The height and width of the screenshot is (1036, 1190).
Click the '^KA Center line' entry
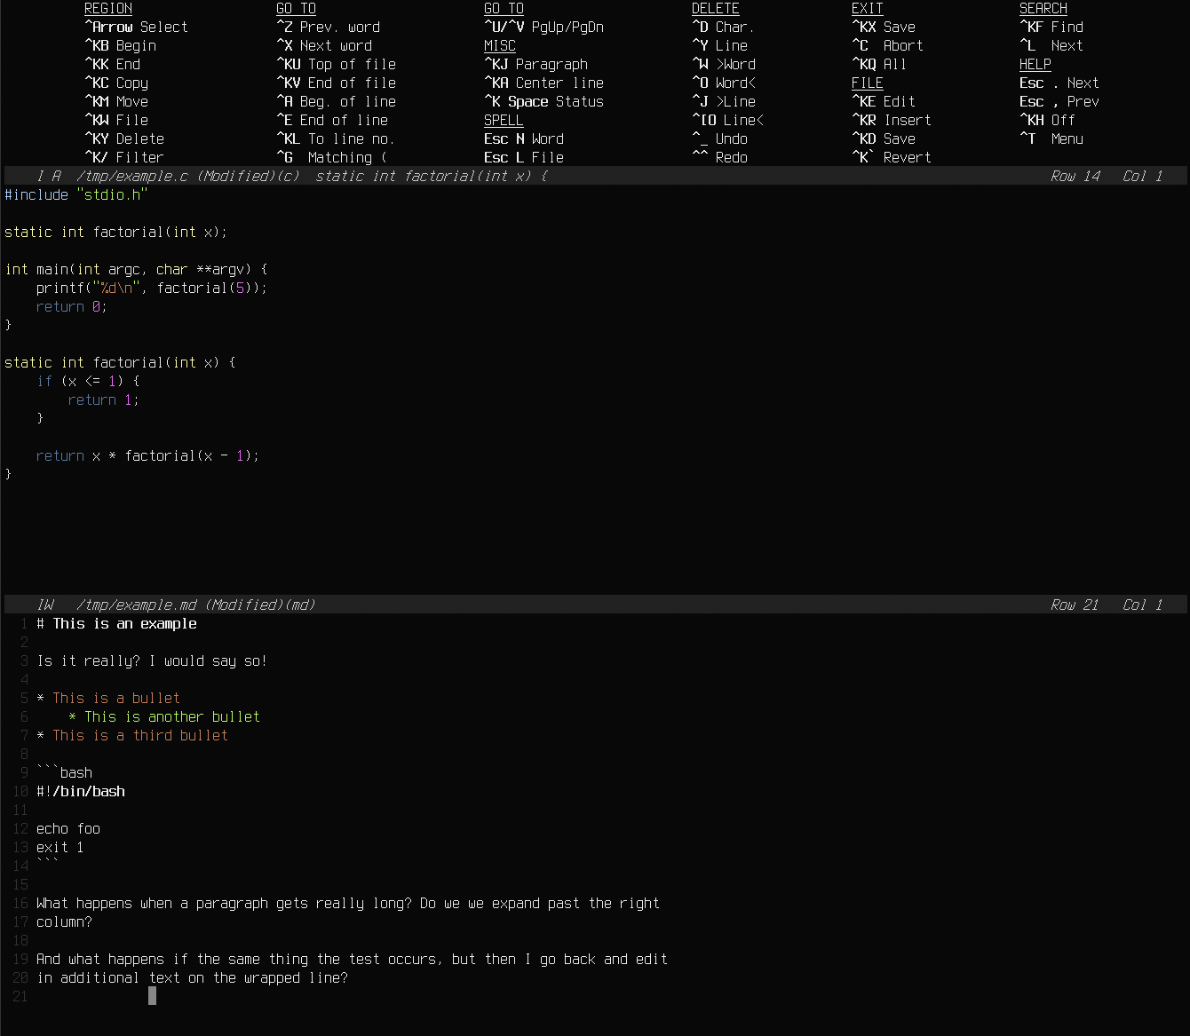[x=544, y=83]
